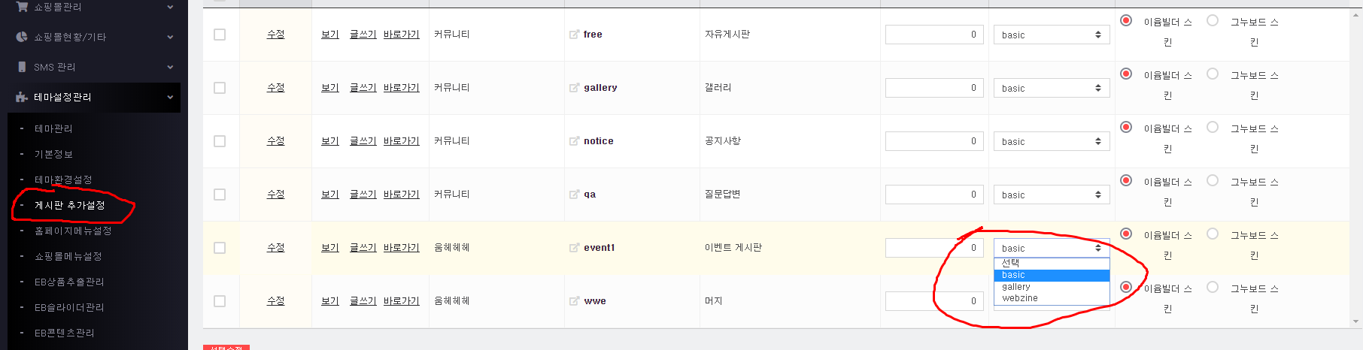Click the link icon beside wwe
1363x350 pixels.
click(x=574, y=301)
